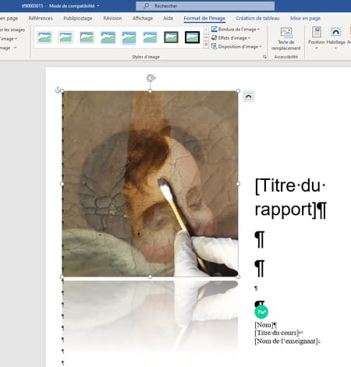Apply the thick black frame picture style
Image resolution: width=351 pixels, height=367 pixels.
pyautogui.click(x=193, y=37)
